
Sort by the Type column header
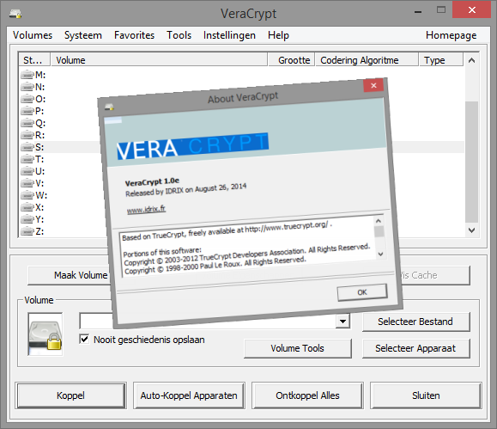pyautogui.click(x=441, y=60)
